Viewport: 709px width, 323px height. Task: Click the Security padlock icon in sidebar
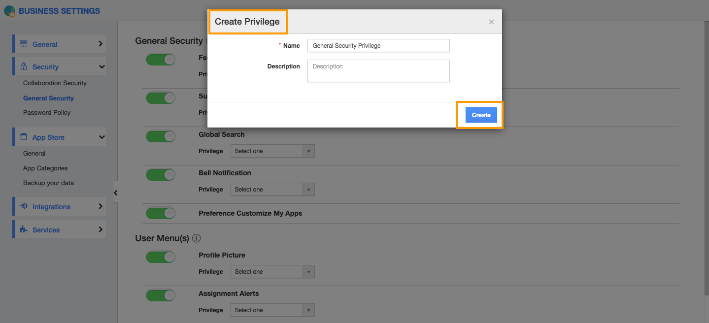[24, 66]
